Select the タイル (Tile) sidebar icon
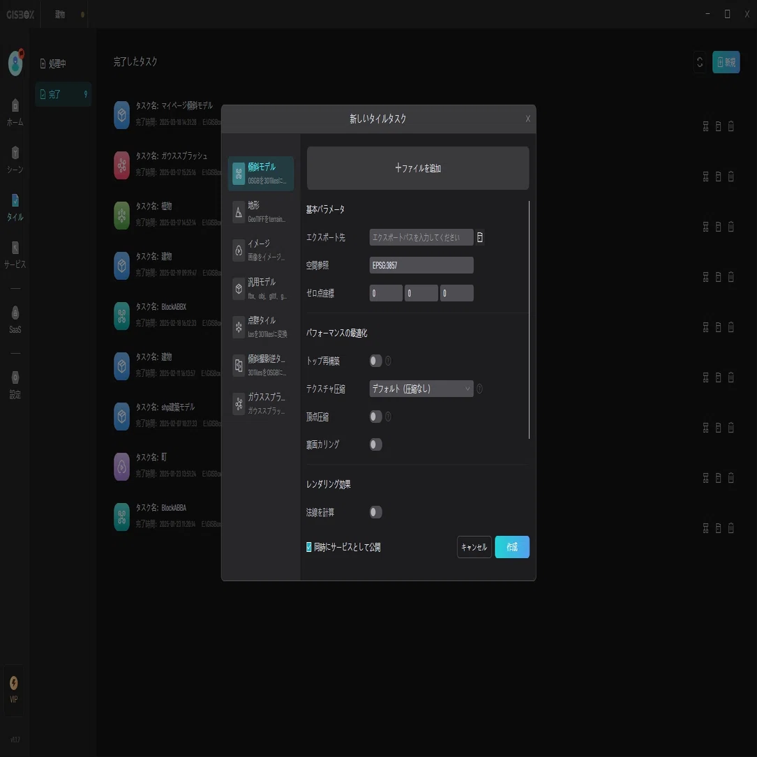 (15, 208)
